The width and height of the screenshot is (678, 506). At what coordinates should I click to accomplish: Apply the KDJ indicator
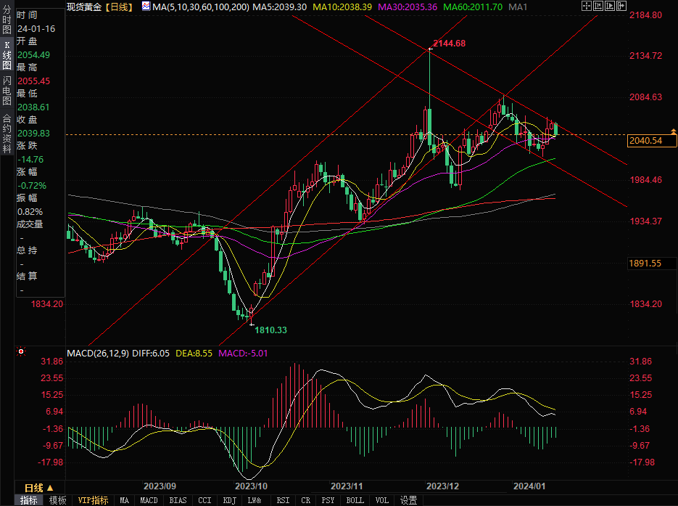pyautogui.click(x=229, y=500)
